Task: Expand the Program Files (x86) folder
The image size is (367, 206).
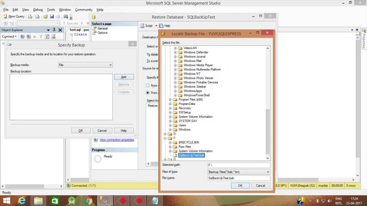Action: coord(170,99)
